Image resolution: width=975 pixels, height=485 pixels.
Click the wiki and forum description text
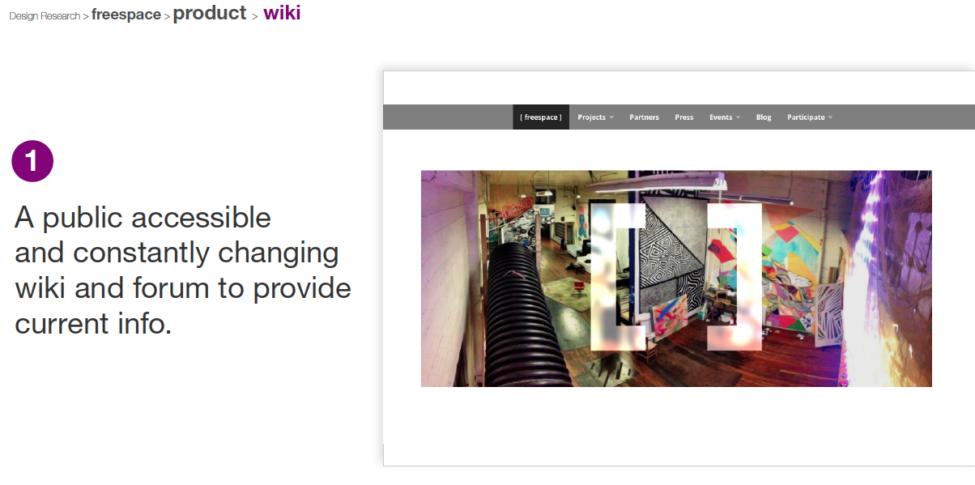pyautogui.click(x=183, y=270)
